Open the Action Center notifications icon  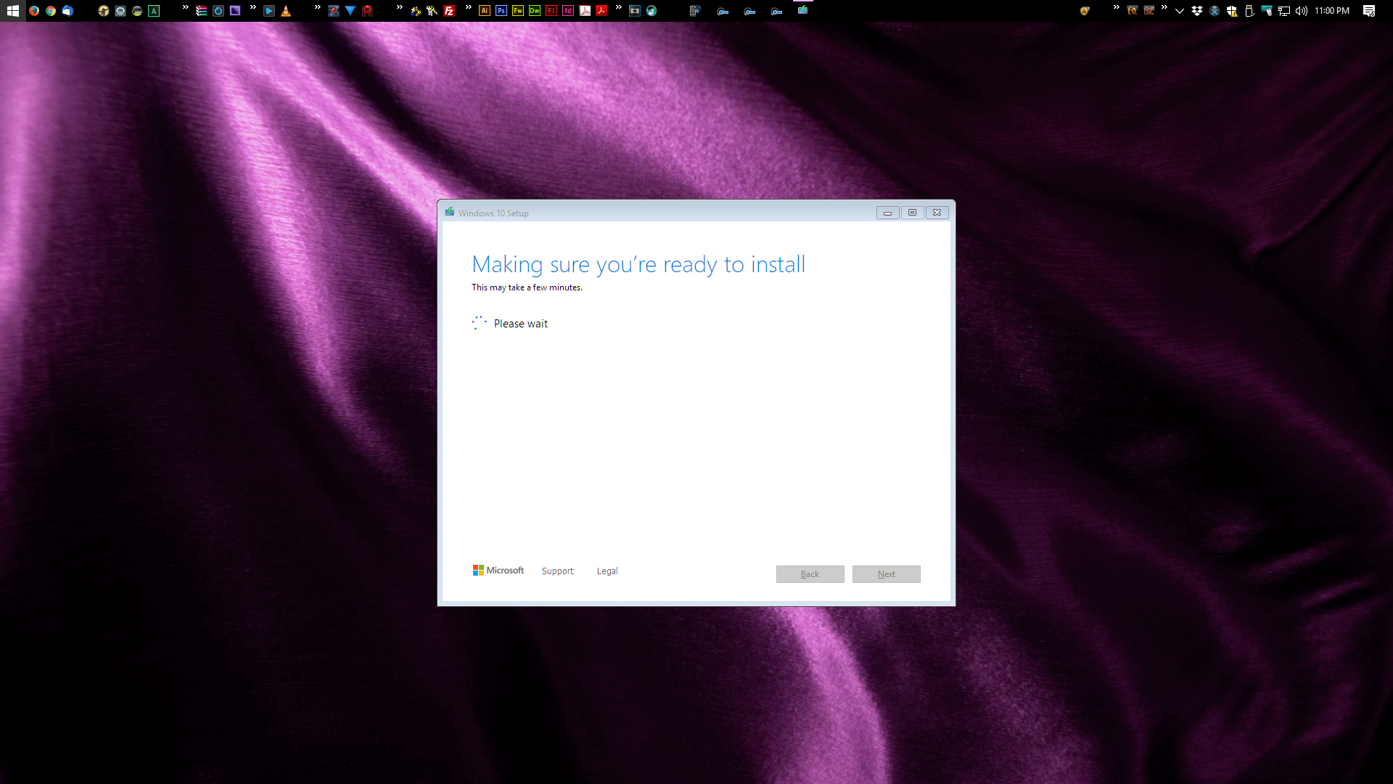click(1369, 11)
